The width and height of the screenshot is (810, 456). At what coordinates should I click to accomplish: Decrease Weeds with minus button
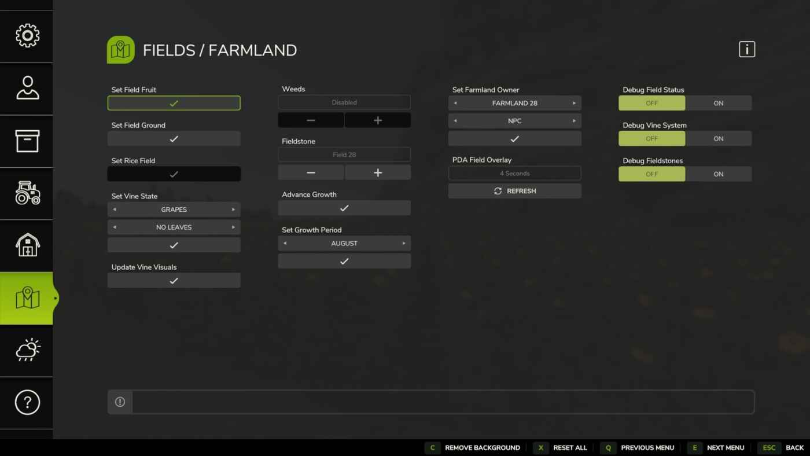pyautogui.click(x=311, y=120)
